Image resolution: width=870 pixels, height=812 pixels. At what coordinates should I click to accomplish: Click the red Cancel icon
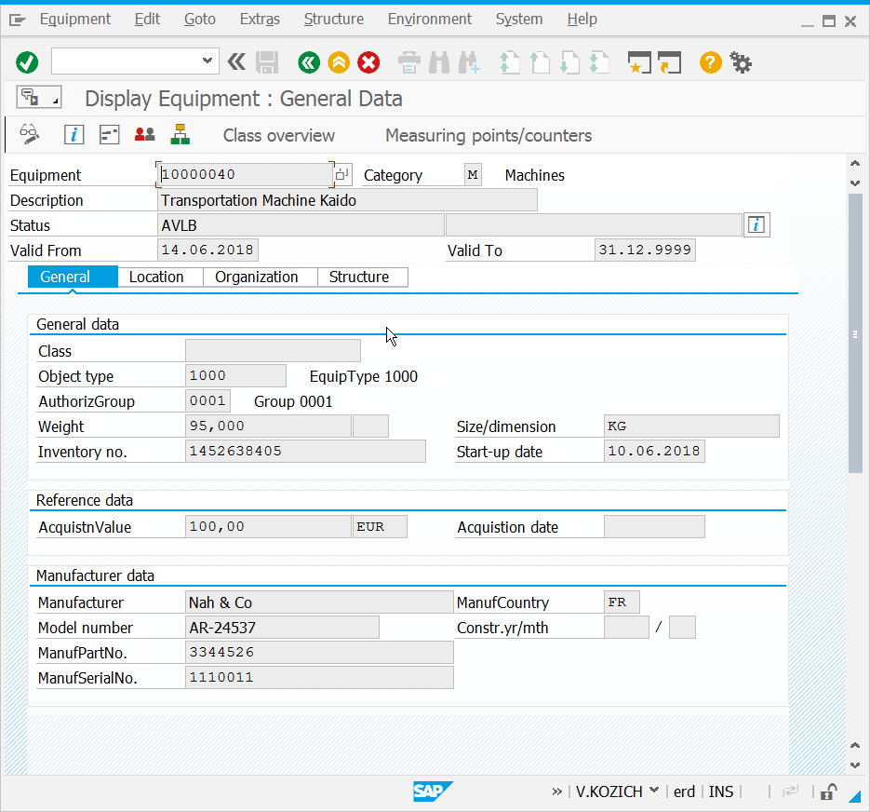tap(369, 62)
